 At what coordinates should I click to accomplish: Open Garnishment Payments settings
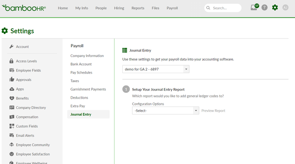[x=88, y=89]
